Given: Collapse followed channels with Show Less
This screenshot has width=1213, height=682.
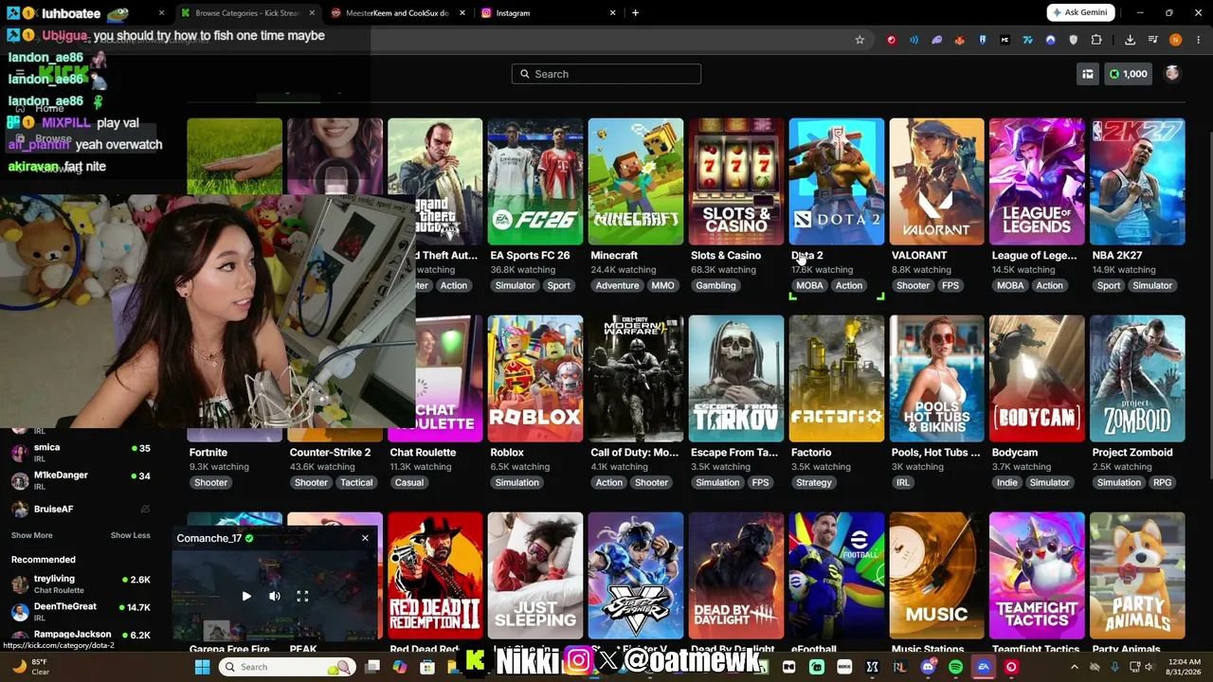Looking at the screenshot, I should (130, 535).
